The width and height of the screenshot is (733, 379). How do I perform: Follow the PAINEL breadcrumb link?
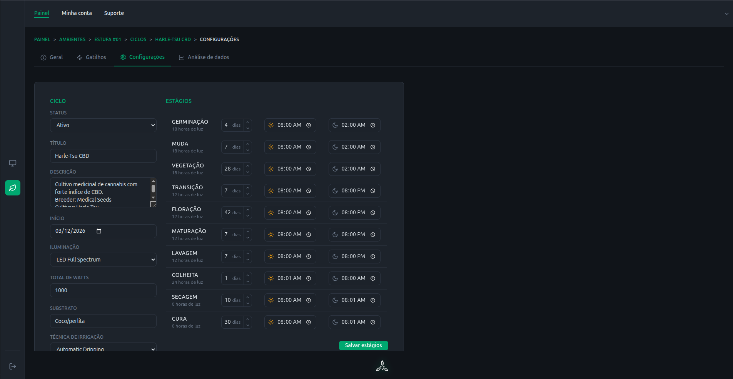point(42,40)
